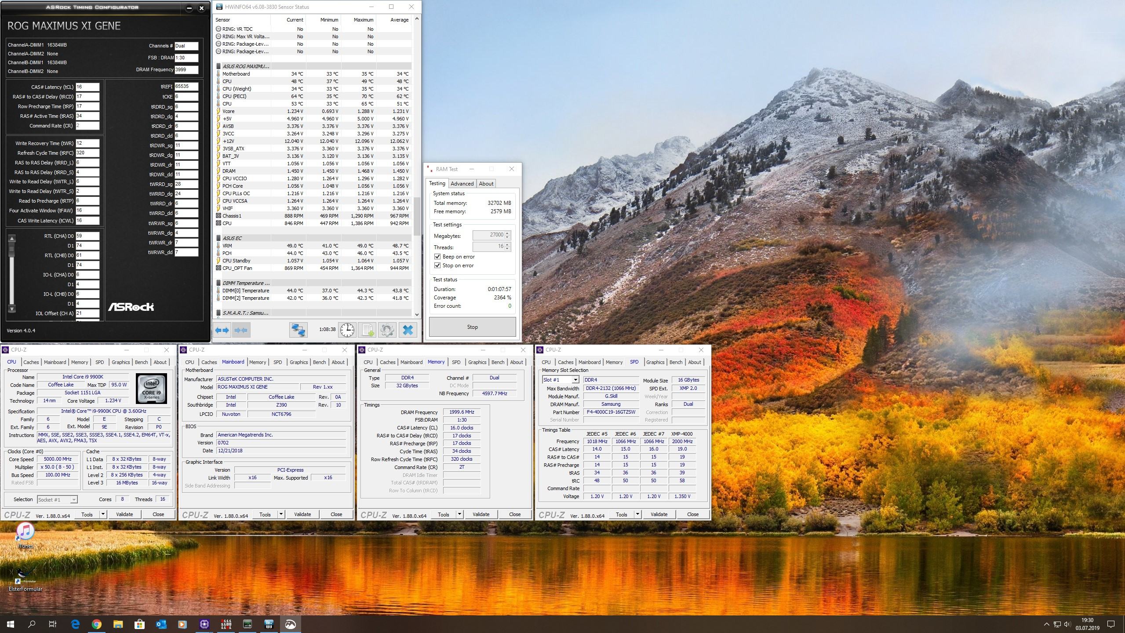Select the DIMM[0] Temperature row in HWiNFO

313,291
